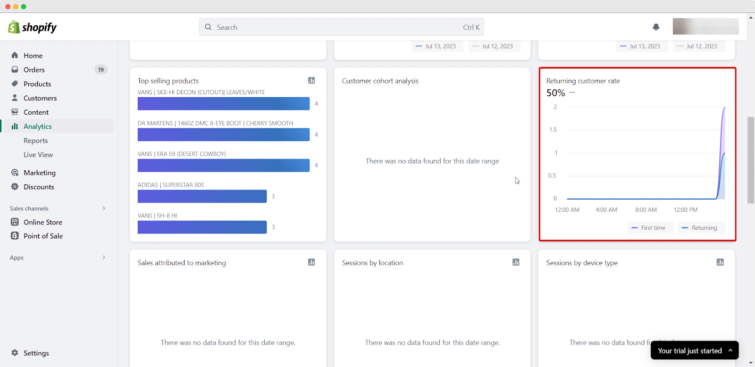Click Customer cohort analysis title
Screen dimensions: 755x367
point(380,81)
